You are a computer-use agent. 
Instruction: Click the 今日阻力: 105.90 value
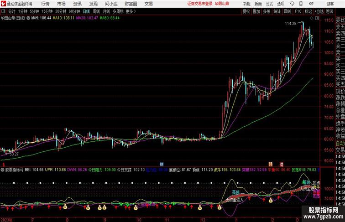click(x=102, y=170)
